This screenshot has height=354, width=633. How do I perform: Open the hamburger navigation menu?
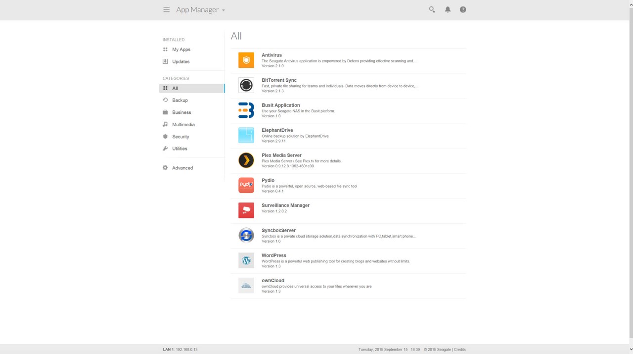click(166, 9)
